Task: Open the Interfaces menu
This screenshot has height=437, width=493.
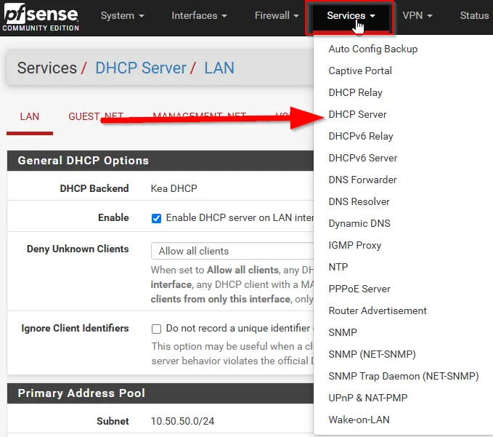Action: [199, 15]
